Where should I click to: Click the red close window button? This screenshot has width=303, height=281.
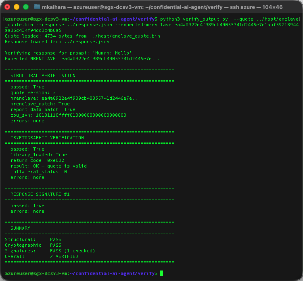pos(7,7)
